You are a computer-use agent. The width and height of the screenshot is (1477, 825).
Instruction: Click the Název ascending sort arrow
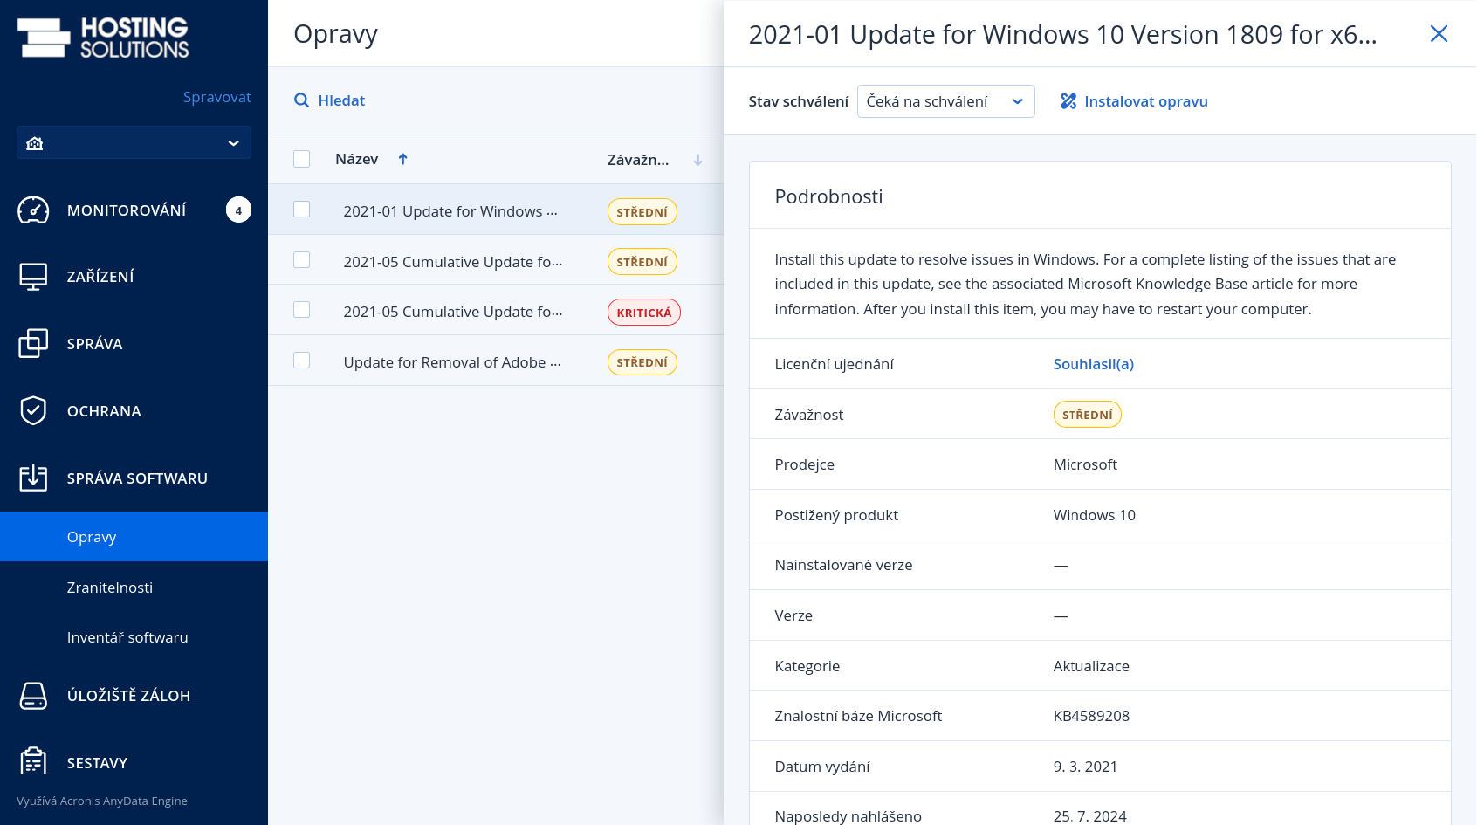click(402, 159)
